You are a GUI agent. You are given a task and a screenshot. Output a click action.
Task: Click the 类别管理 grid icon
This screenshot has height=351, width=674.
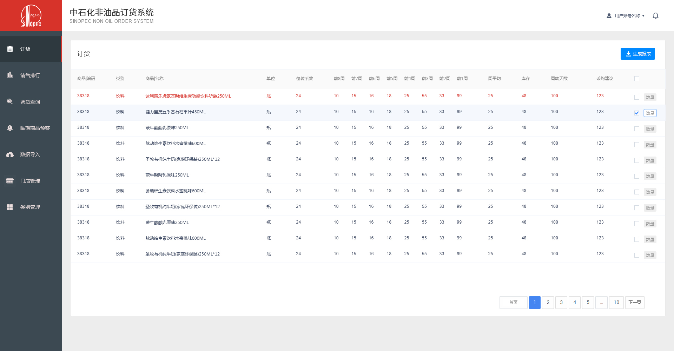coord(10,207)
